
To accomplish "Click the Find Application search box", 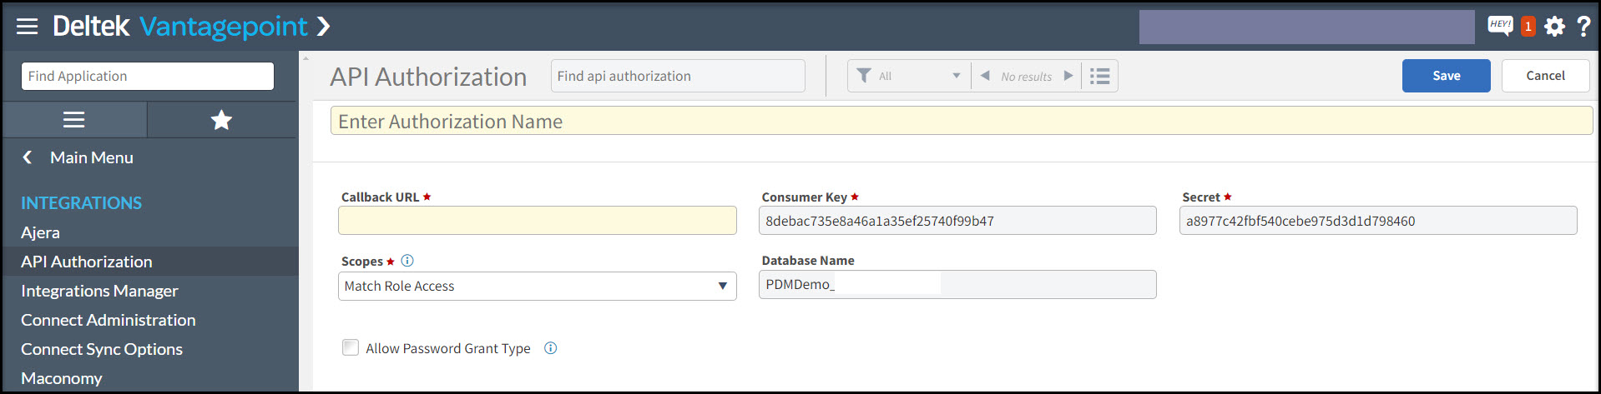I will point(148,76).
